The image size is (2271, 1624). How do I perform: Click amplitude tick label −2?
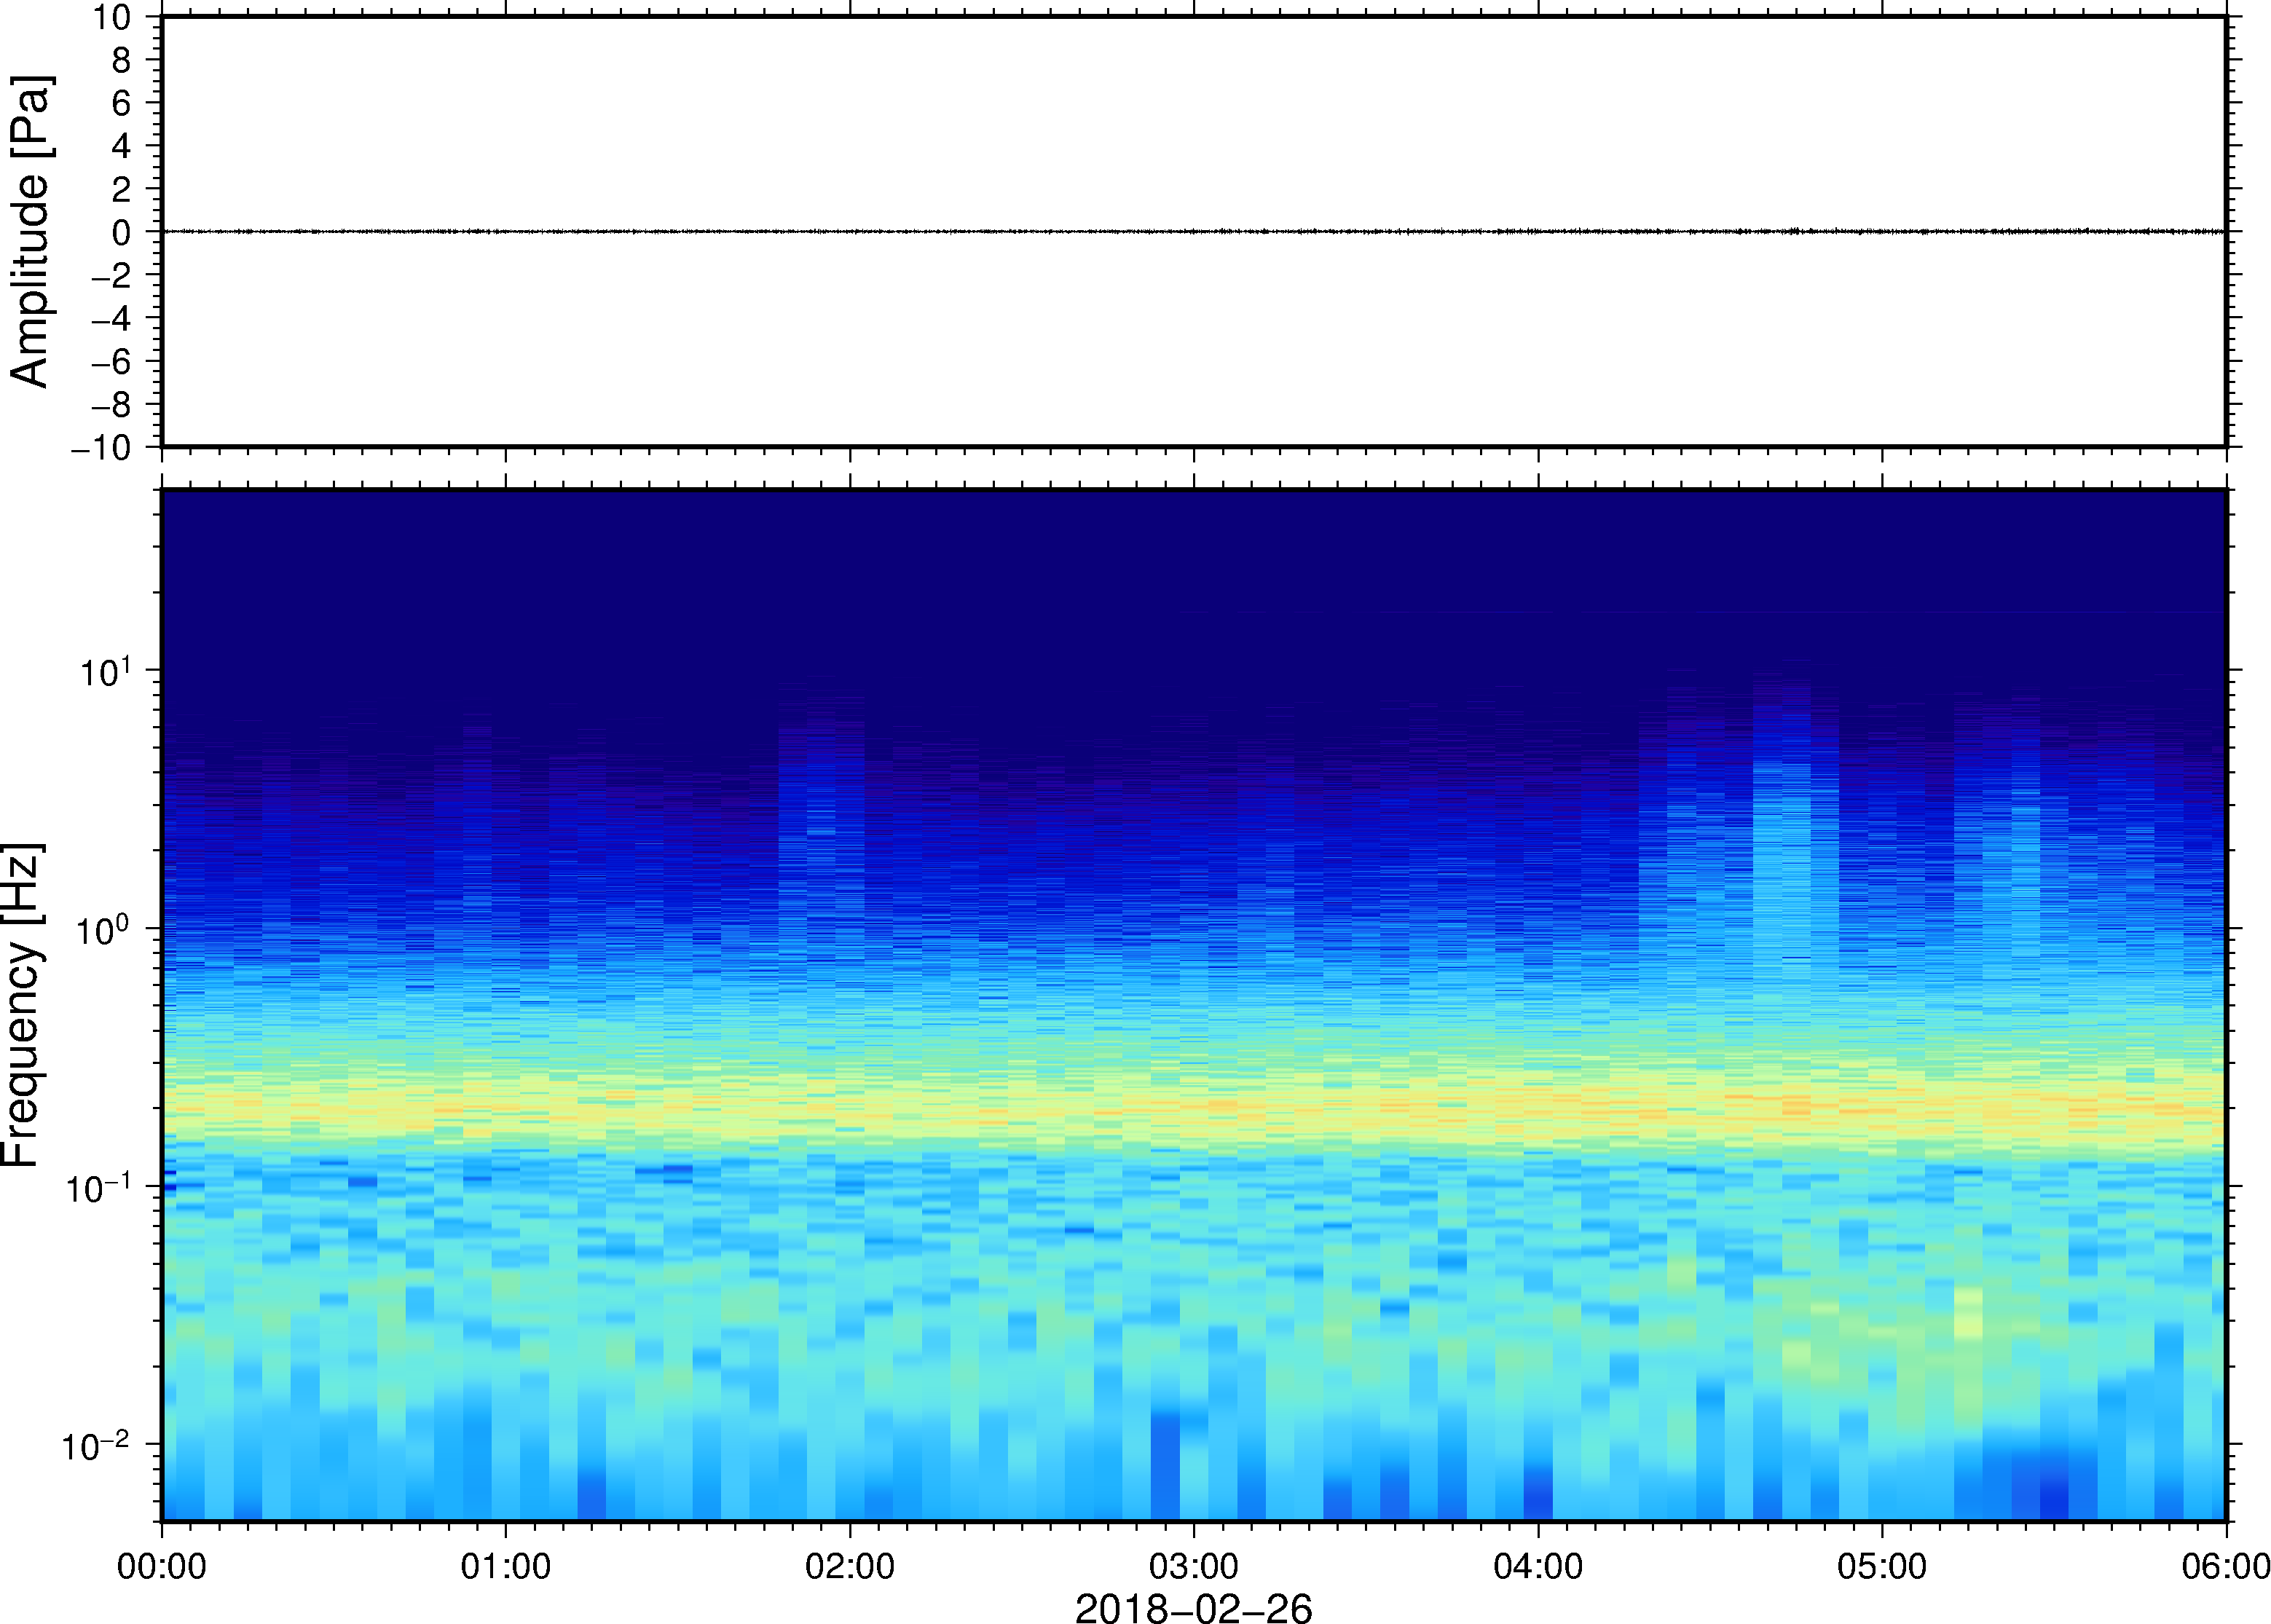[111, 275]
